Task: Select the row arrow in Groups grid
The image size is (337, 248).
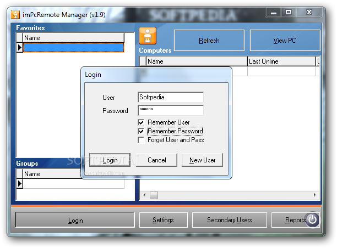Action: [20, 184]
